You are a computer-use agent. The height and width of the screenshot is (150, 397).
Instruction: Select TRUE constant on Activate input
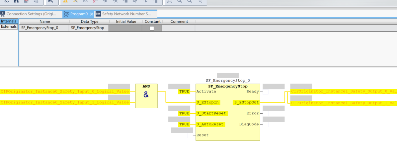[184, 92]
